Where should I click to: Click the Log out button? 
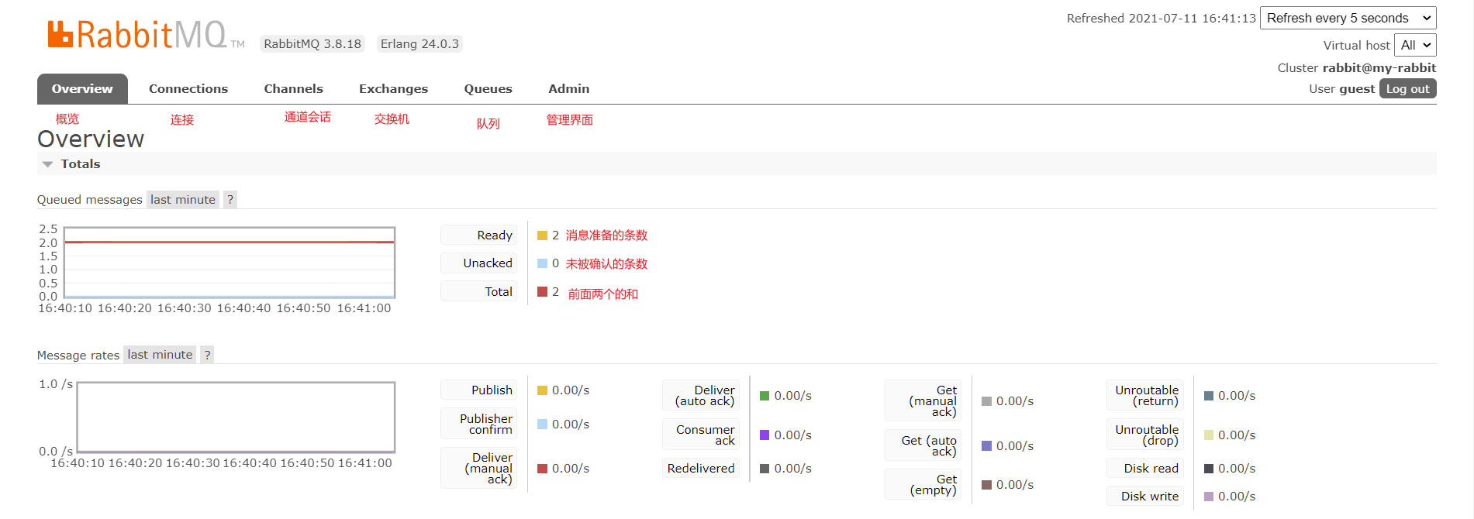click(1407, 89)
